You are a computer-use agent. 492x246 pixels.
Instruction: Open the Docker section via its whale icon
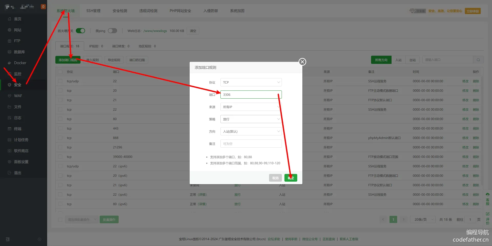click(x=9, y=63)
